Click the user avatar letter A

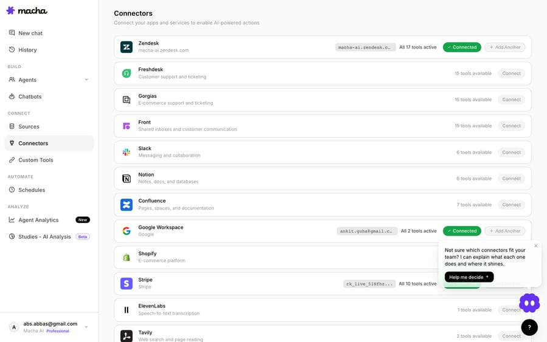click(14, 327)
